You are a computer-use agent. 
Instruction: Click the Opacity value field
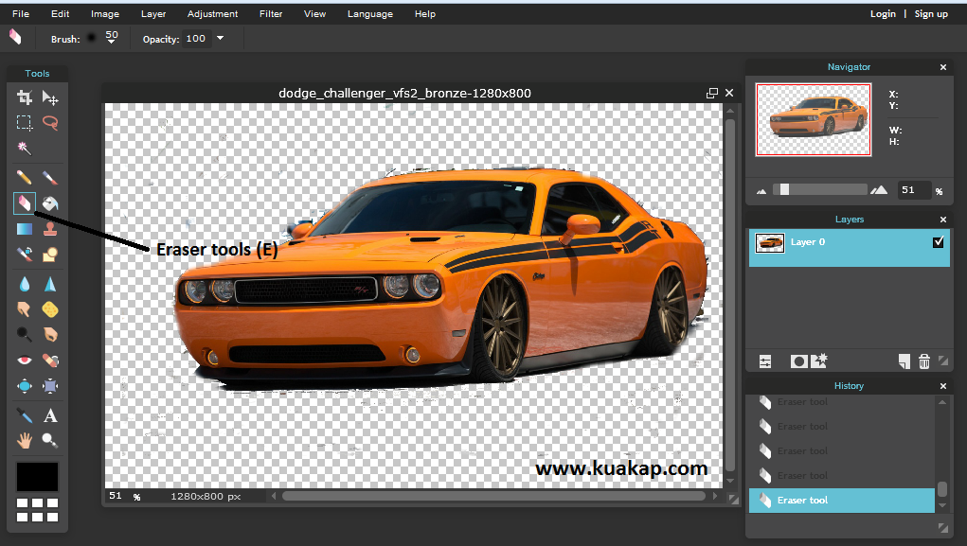196,38
